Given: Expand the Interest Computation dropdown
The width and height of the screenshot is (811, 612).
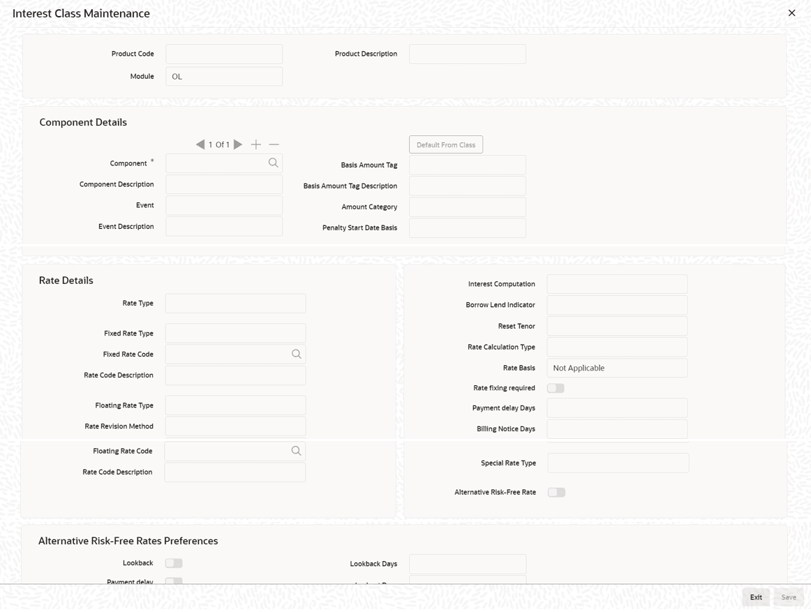Looking at the screenshot, I should [x=617, y=284].
